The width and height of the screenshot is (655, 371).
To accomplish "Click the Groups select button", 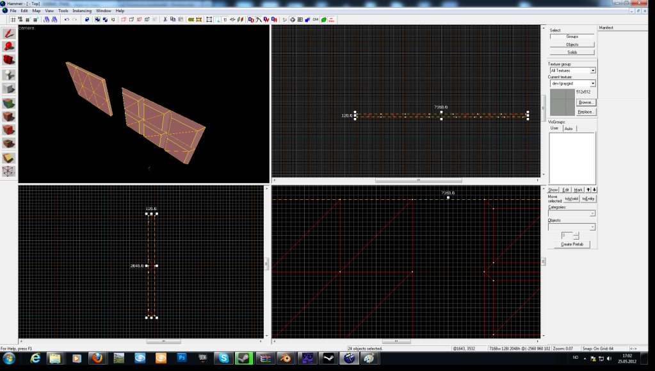I will 572,37.
